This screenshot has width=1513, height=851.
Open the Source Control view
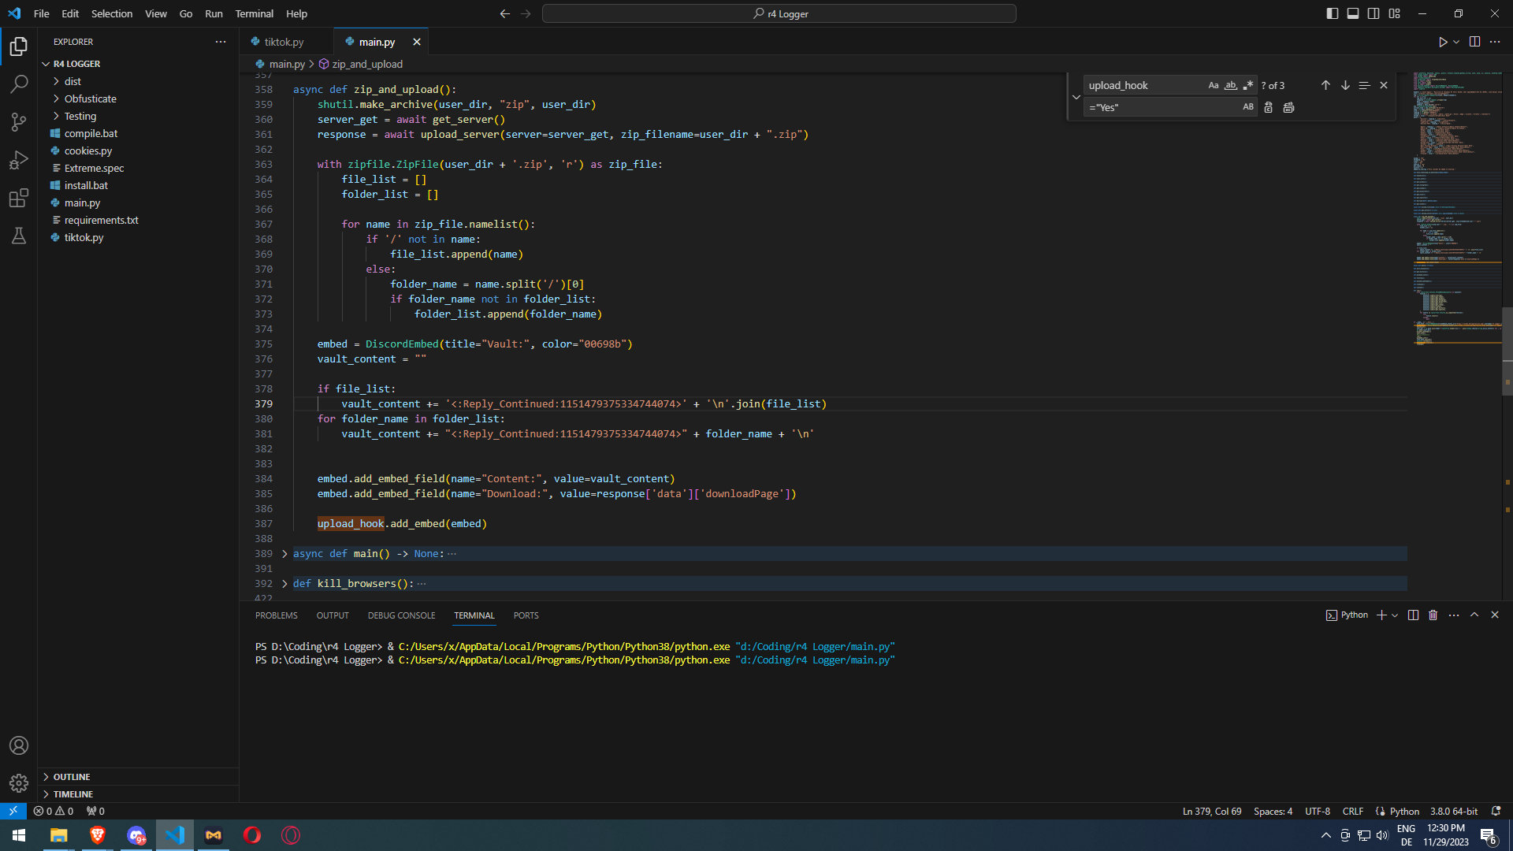click(19, 121)
